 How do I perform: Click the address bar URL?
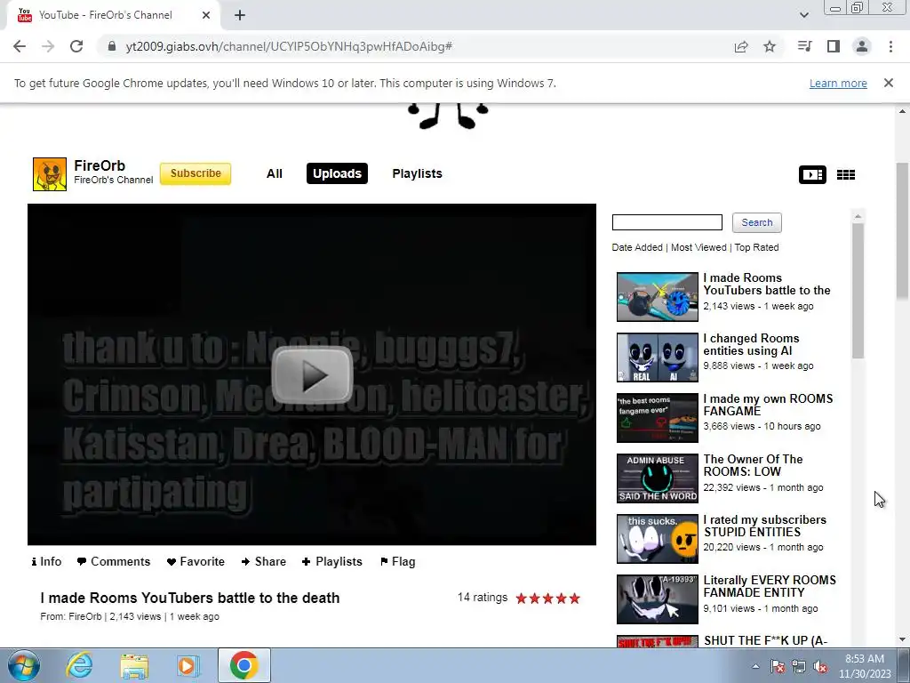(x=289, y=46)
